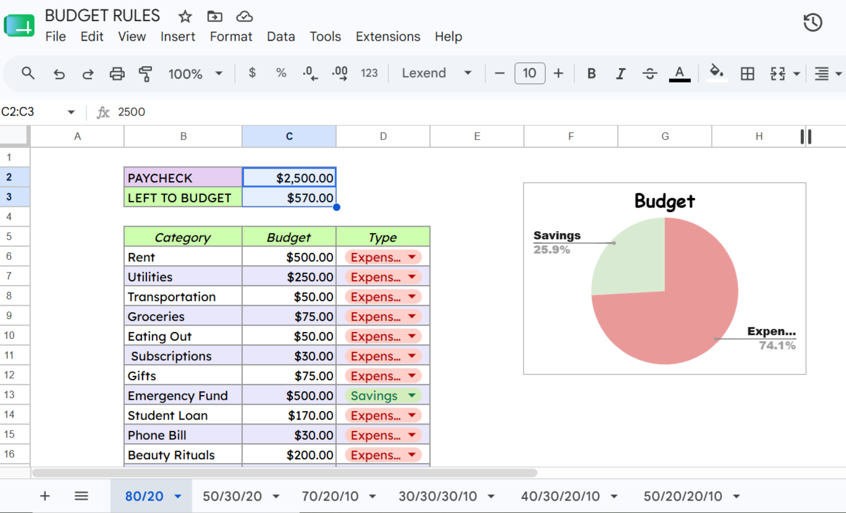Format as currency with dollar icon
Viewport: 846px width, 513px height.
point(252,73)
